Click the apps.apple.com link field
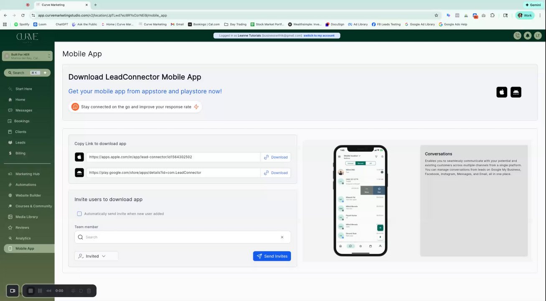The image size is (546, 301). point(173,157)
